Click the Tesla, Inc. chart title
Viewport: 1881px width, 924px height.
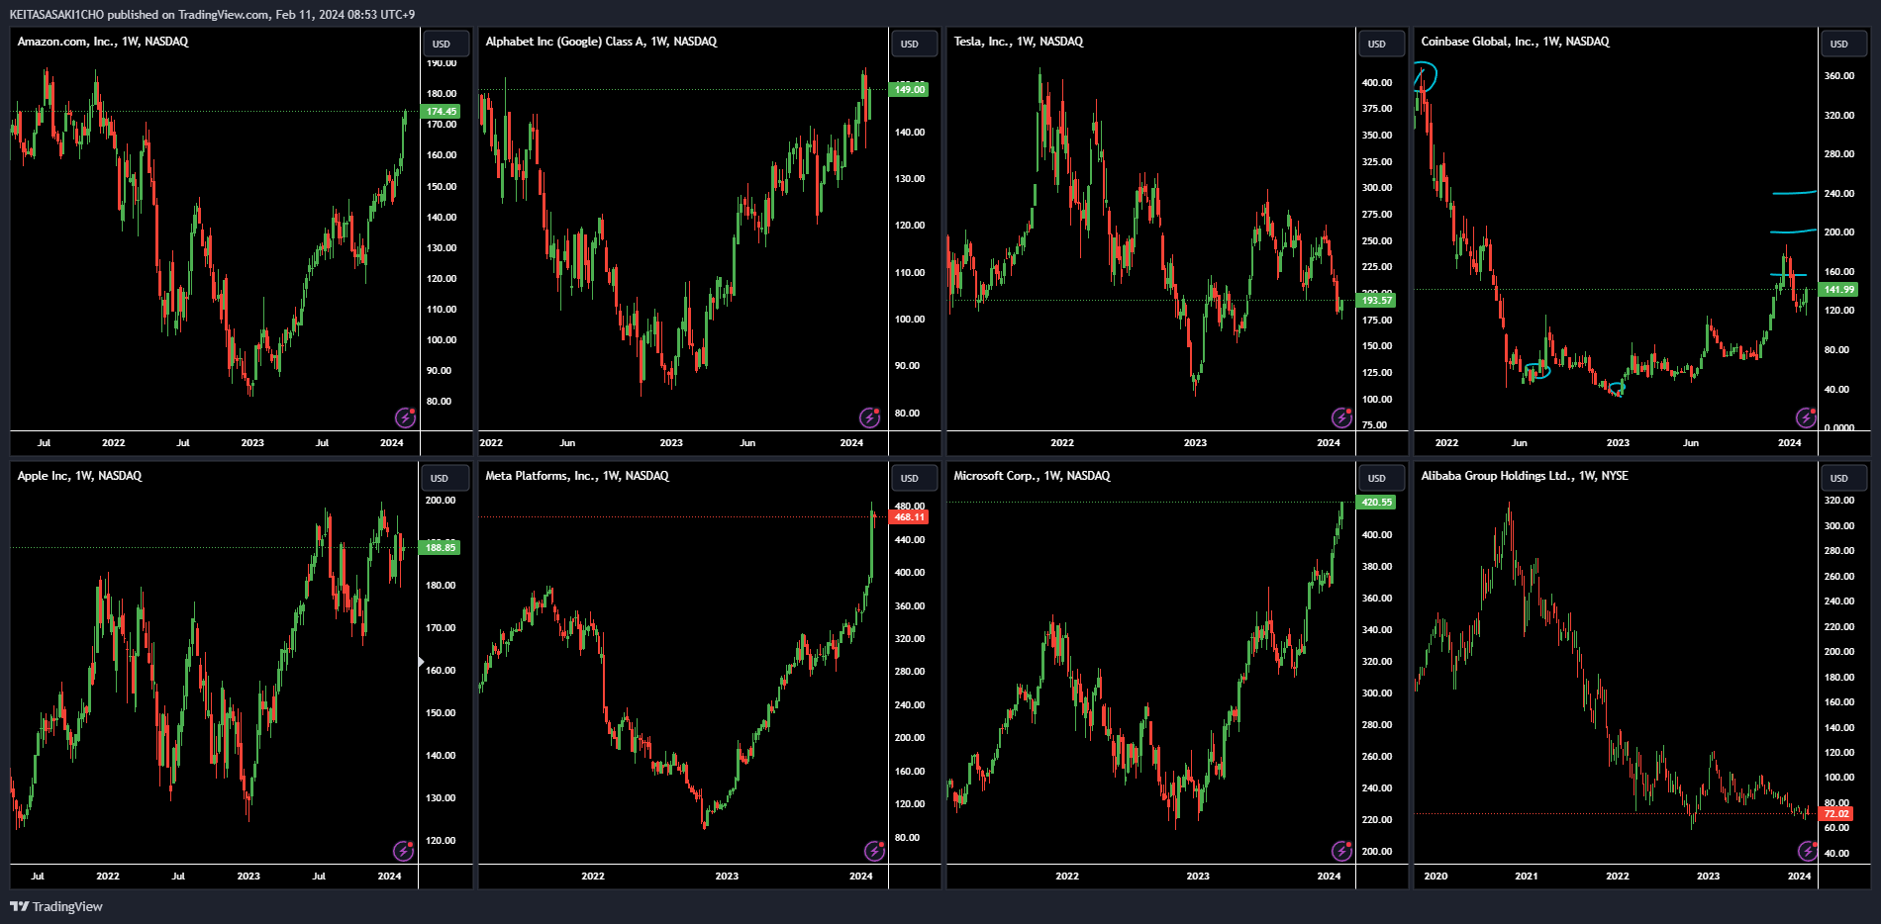[1019, 42]
